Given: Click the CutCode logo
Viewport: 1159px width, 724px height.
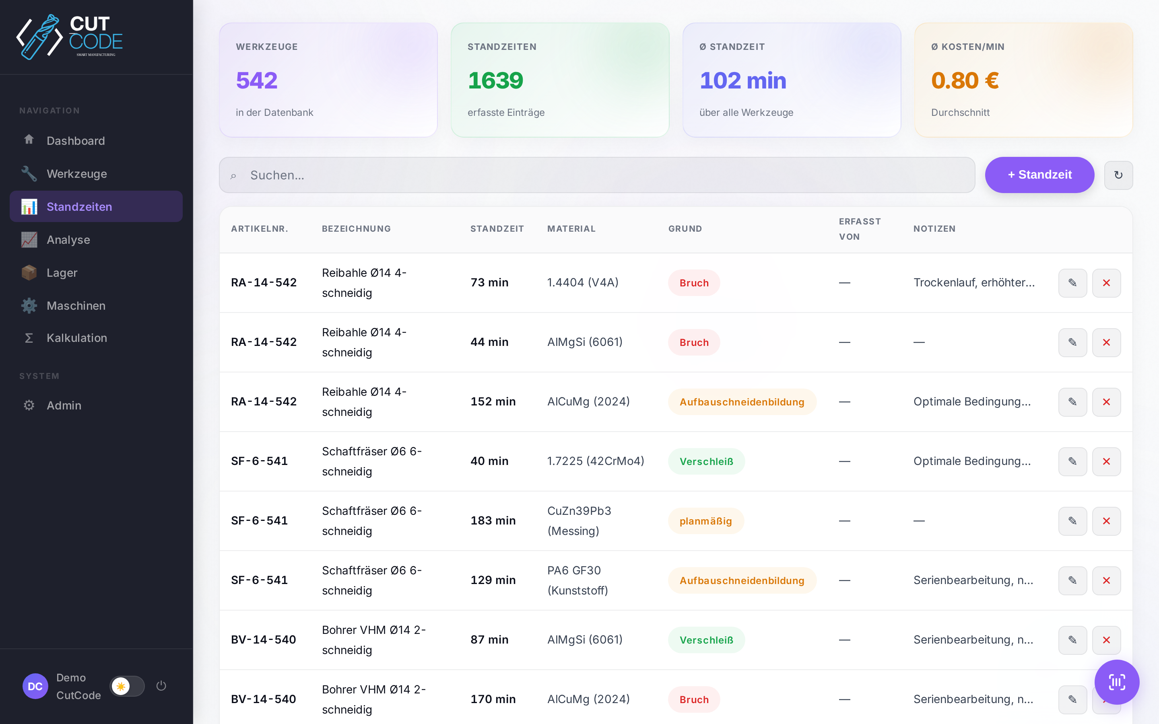Looking at the screenshot, I should click(x=70, y=37).
